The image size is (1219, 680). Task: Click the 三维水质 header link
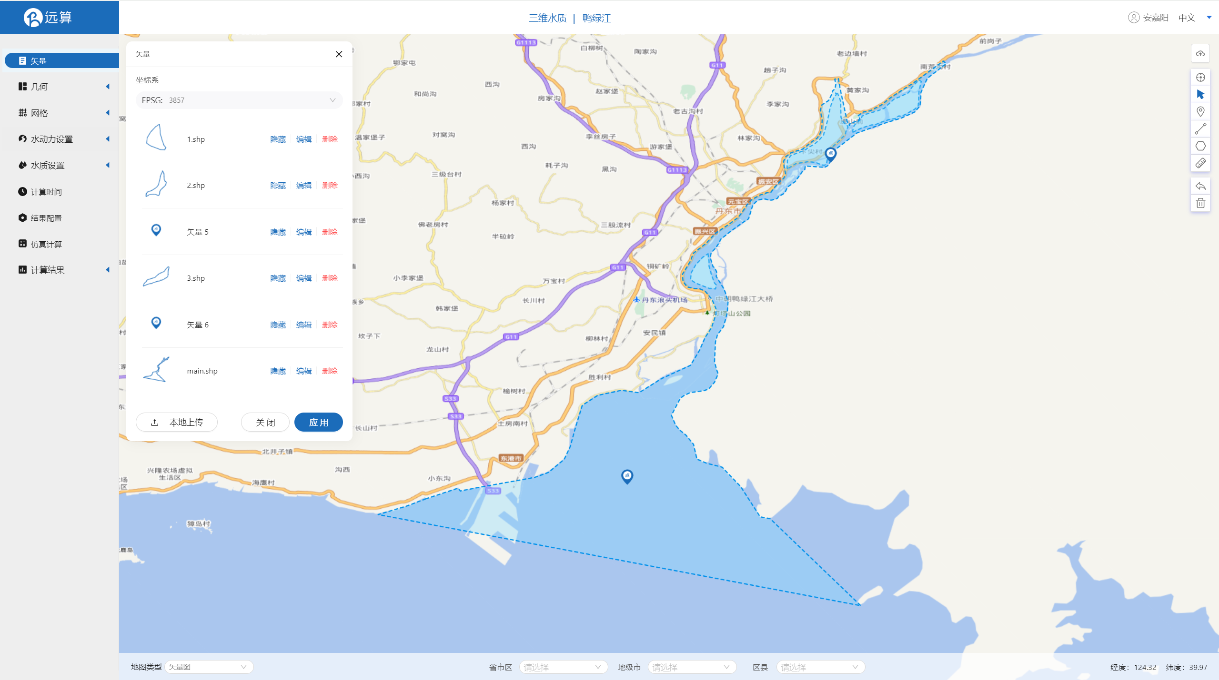(547, 18)
